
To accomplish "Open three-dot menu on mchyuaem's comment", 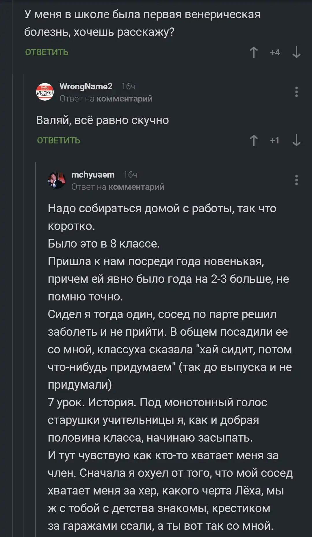I will coord(296,180).
